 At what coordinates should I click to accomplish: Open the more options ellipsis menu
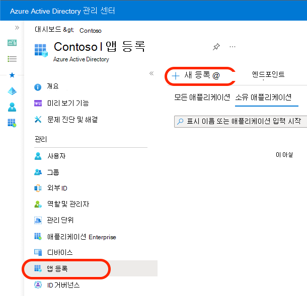pyautogui.click(x=233, y=47)
